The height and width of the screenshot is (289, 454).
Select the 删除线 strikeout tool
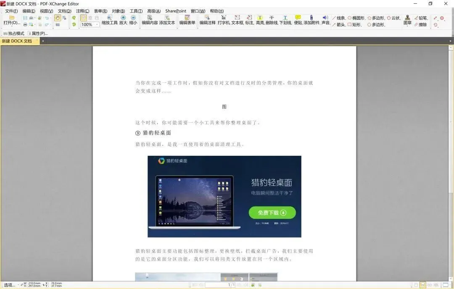[x=272, y=20]
